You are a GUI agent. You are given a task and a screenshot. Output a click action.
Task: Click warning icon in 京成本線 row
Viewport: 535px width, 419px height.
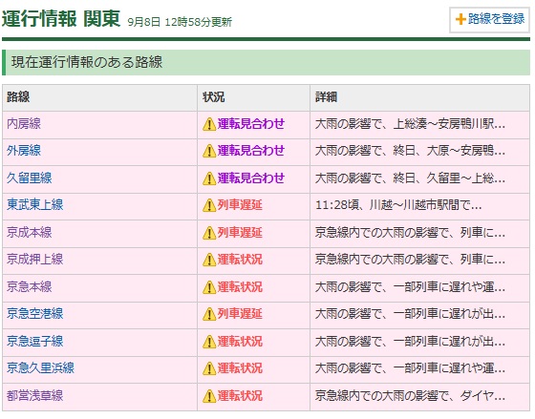[x=209, y=233]
